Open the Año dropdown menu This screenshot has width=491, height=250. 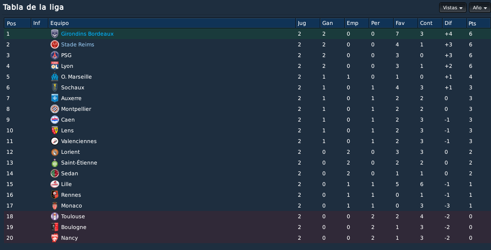(x=480, y=7)
